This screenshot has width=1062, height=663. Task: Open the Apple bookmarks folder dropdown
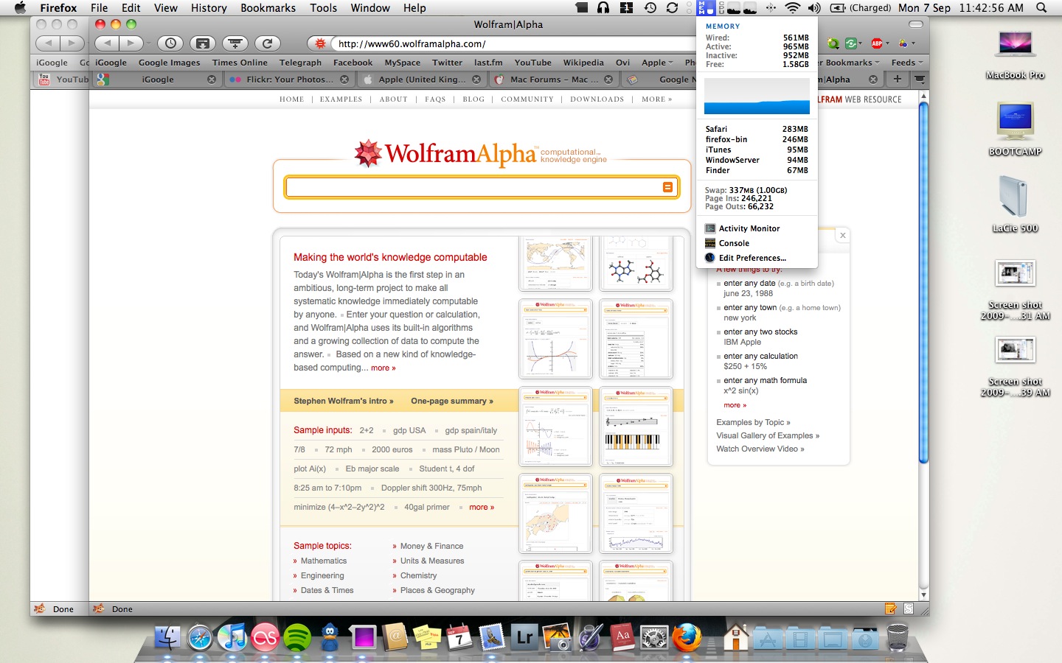657,63
